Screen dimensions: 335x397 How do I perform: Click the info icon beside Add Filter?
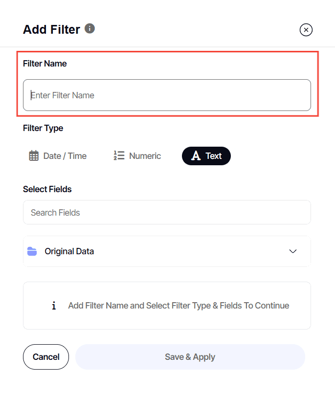click(x=89, y=28)
